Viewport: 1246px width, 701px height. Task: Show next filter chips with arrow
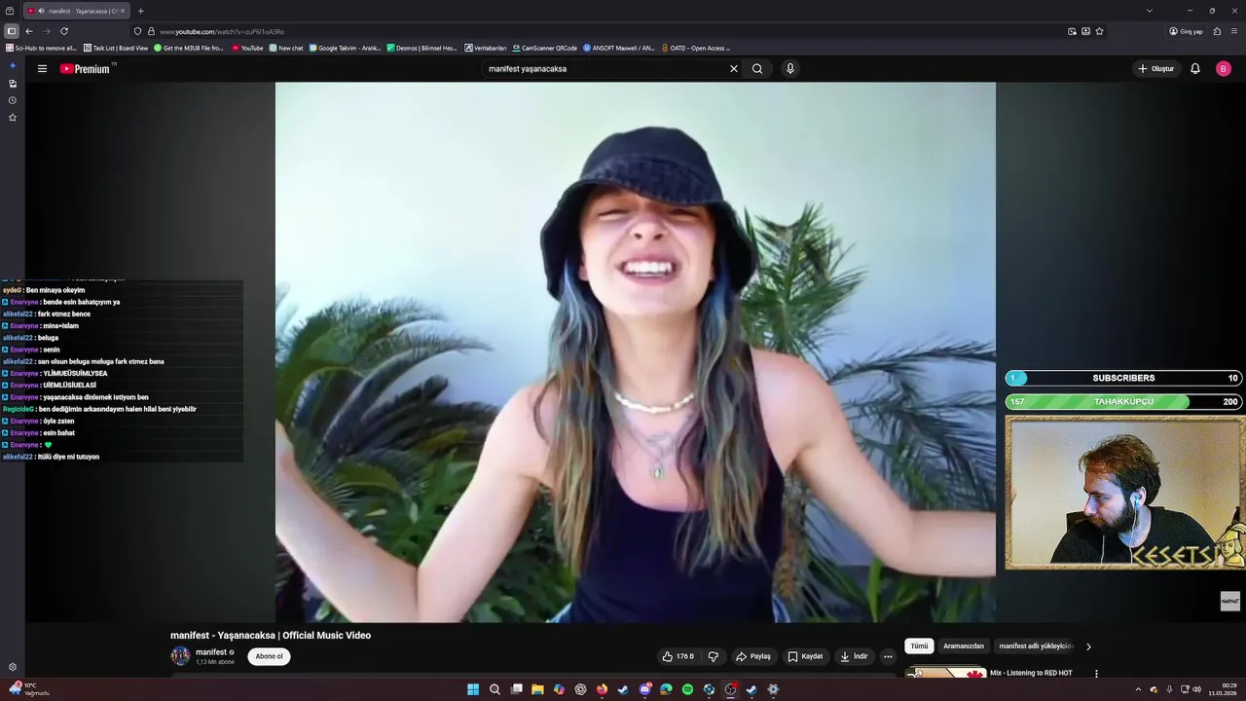[x=1088, y=646]
